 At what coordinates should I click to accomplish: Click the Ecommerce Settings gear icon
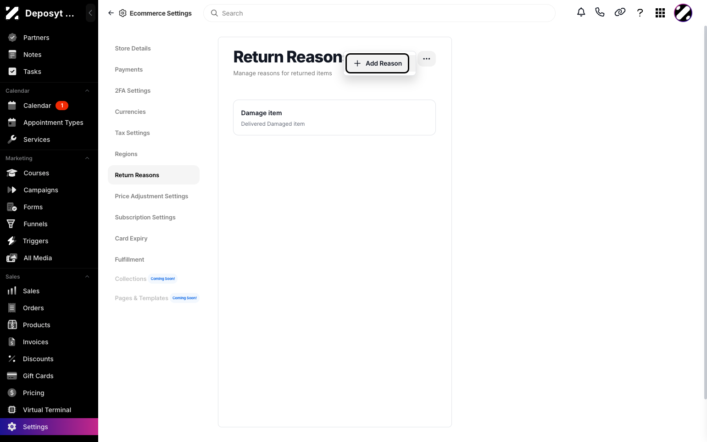click(x=122, y=13)
